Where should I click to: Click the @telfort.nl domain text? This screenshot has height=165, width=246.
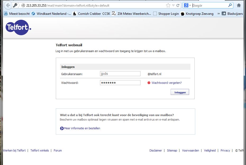(x=154, y=74)
